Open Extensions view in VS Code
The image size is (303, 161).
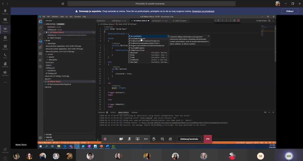pyautogui.click(x=40, y=47)
